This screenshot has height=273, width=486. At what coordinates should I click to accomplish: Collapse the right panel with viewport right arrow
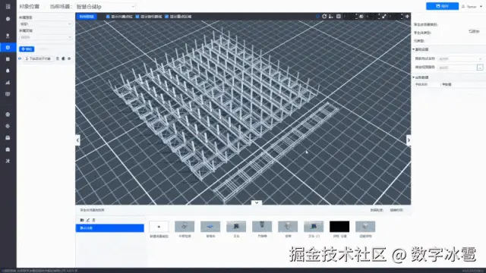[409, 140]
